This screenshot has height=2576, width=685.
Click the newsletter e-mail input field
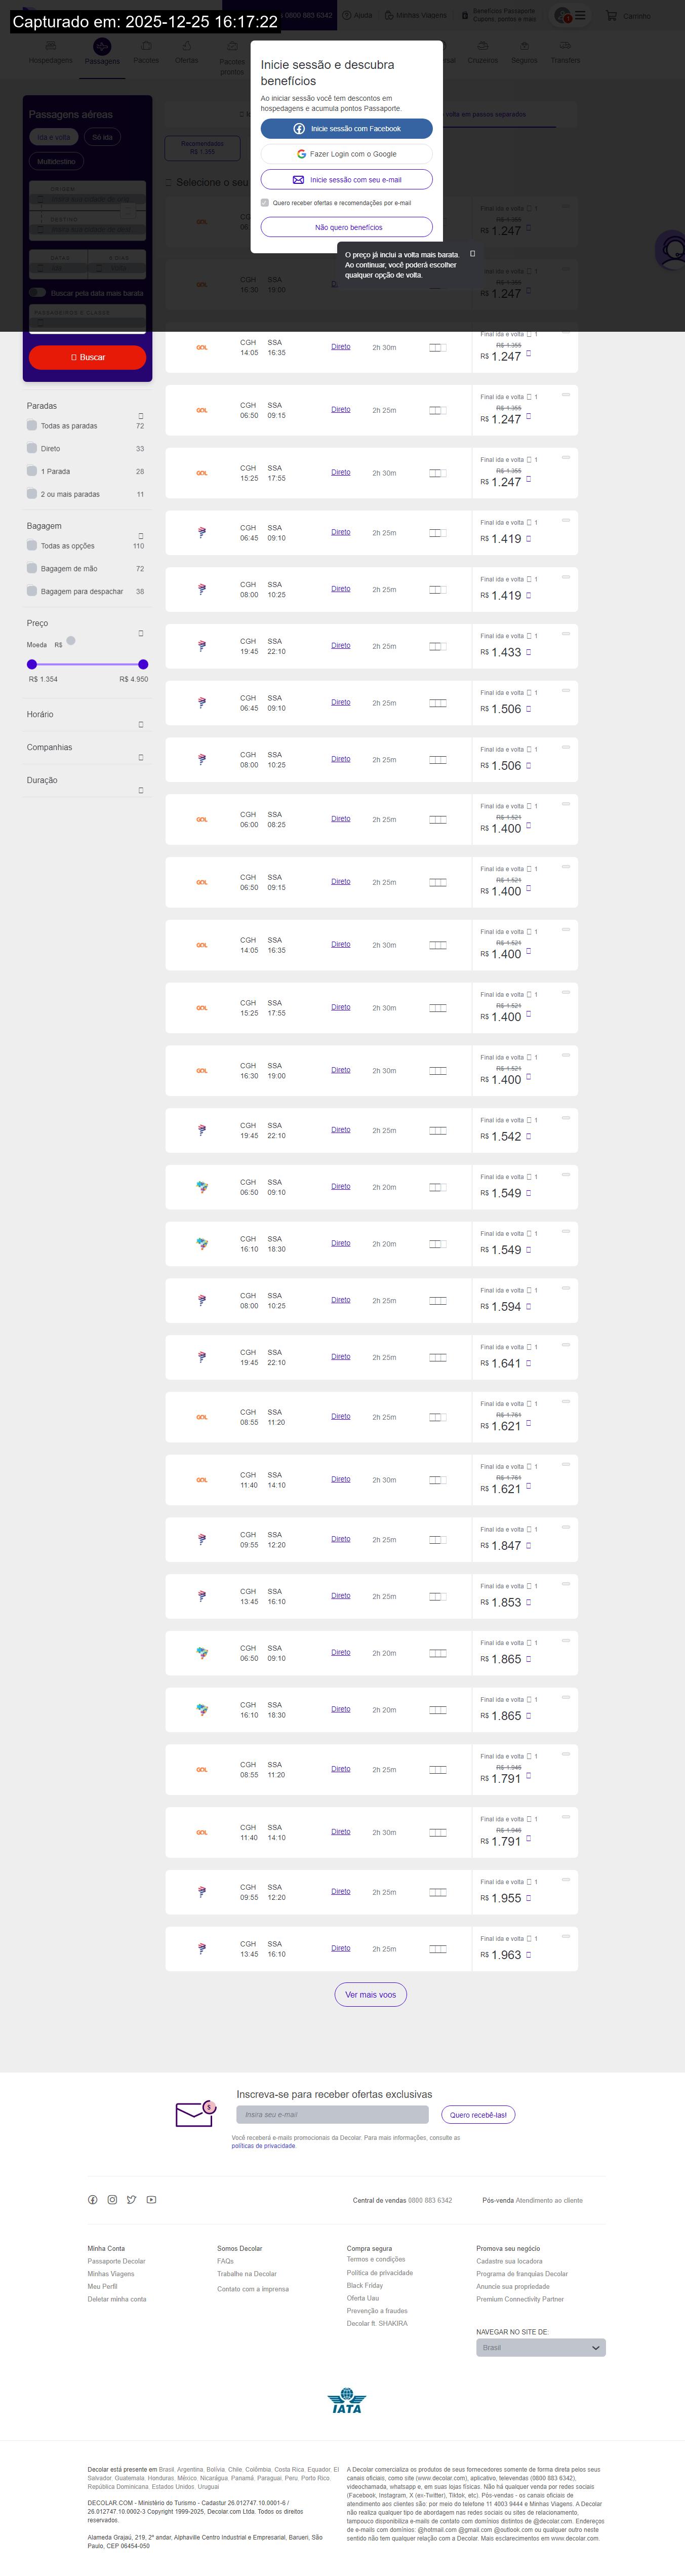332,2114
